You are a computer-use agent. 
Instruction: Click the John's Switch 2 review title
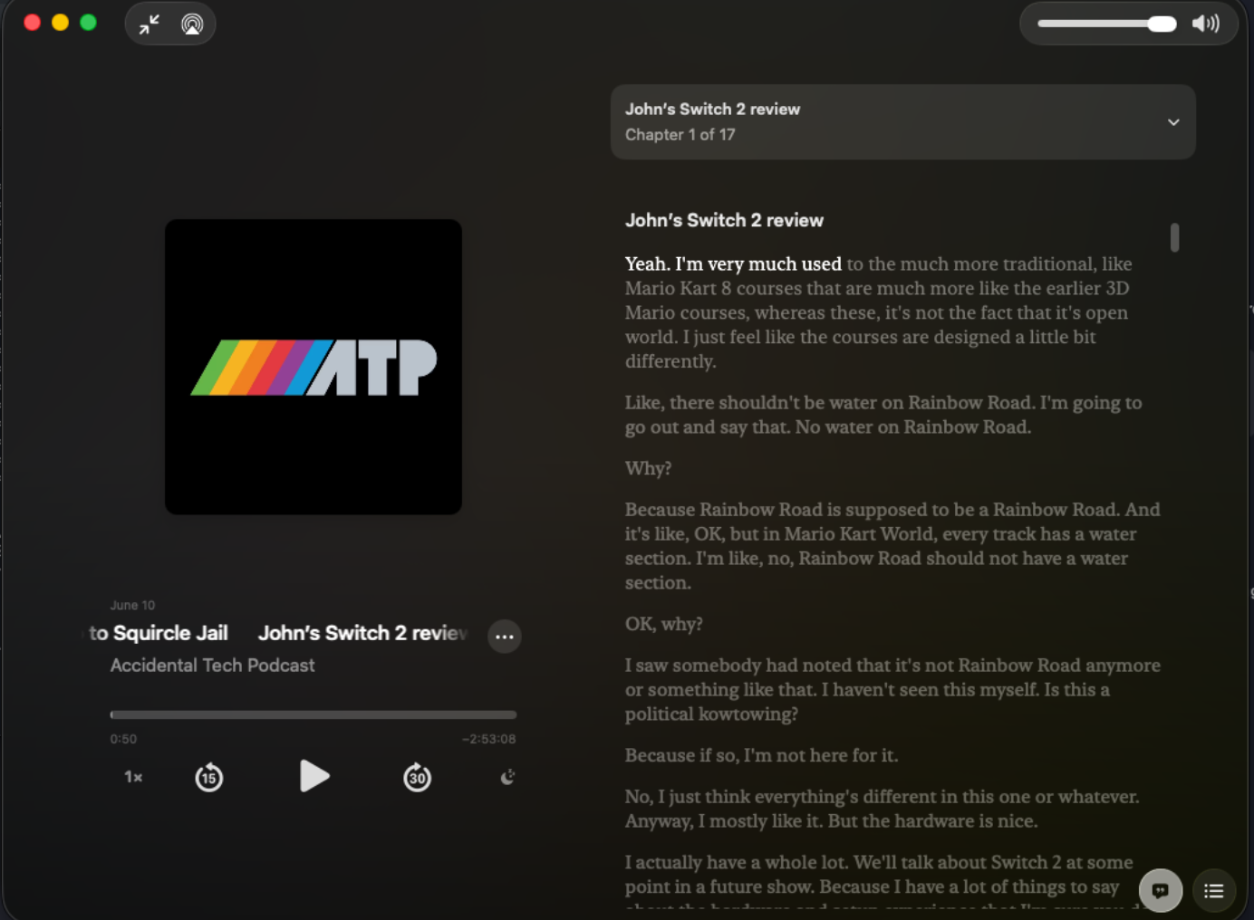(x=363, y=633)
